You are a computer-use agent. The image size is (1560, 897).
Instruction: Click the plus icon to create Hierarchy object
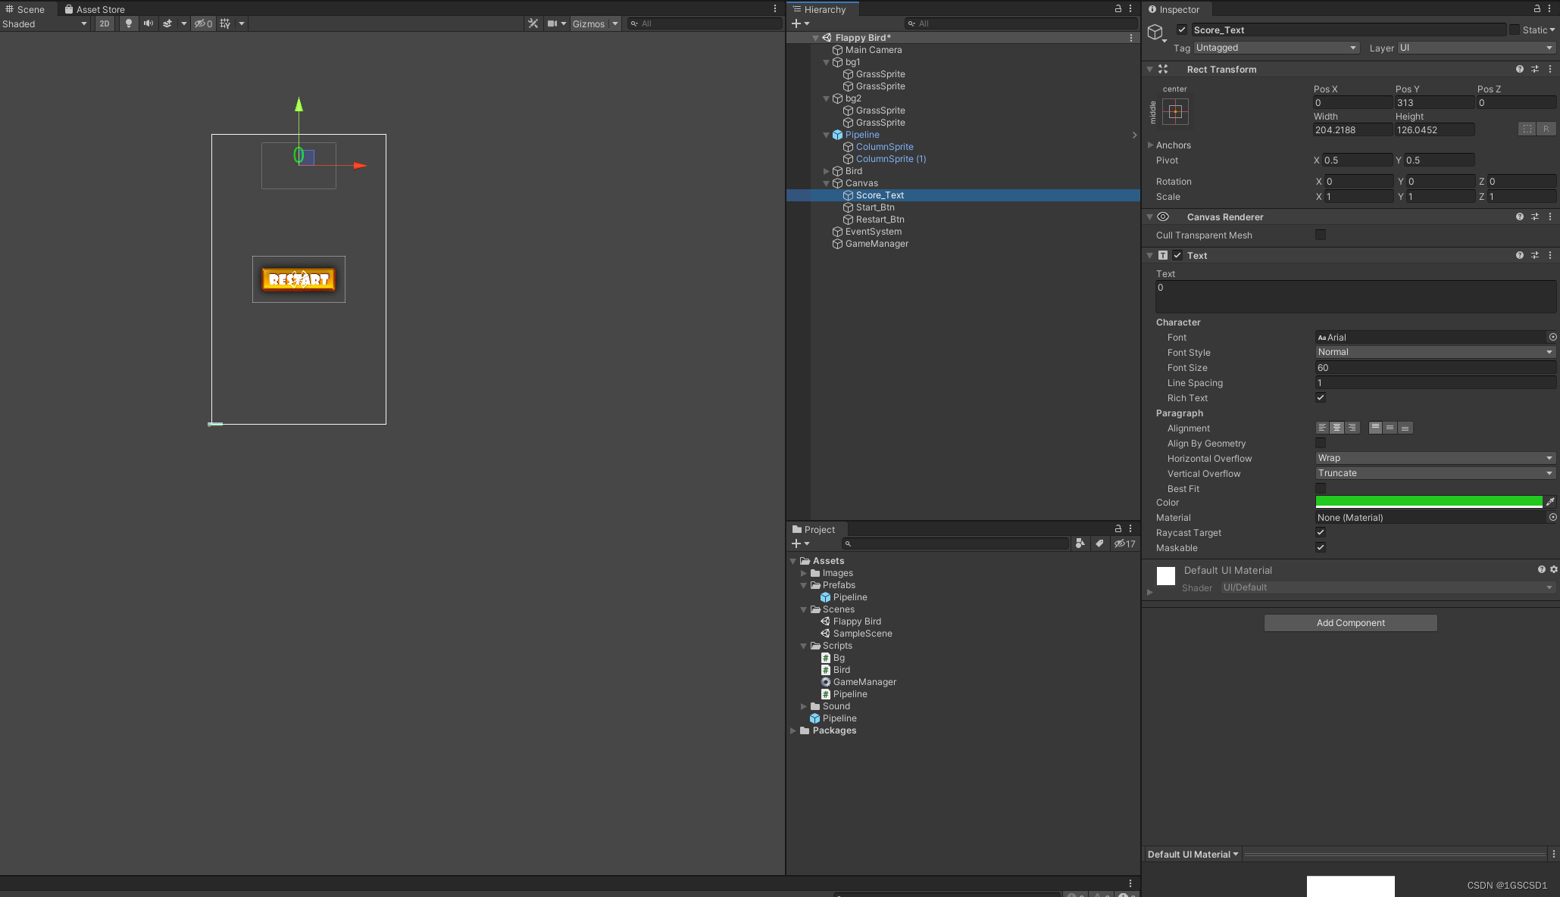click(x=797, y=23)
